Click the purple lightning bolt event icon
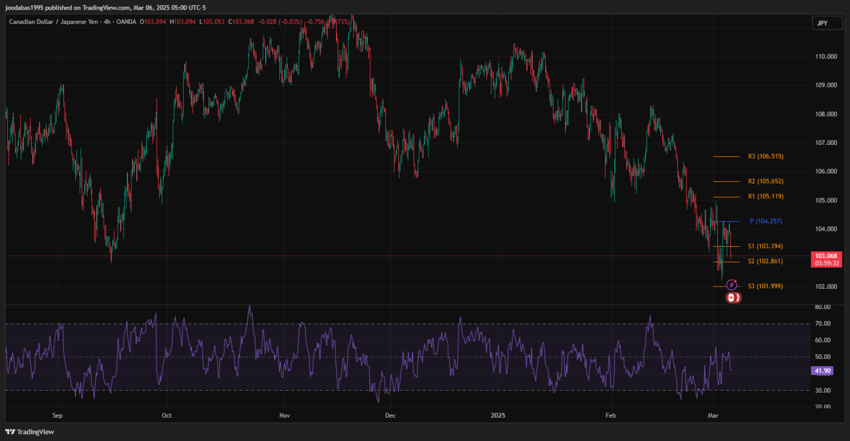850x441 pixels. click(731, 285)
